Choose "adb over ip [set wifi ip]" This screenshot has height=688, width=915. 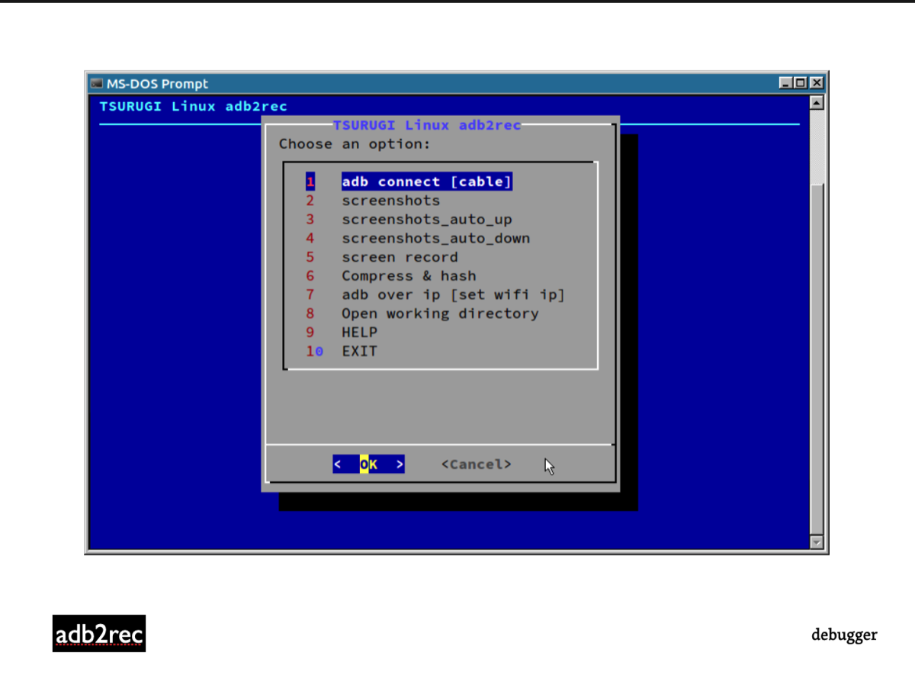tap(453, 294)
